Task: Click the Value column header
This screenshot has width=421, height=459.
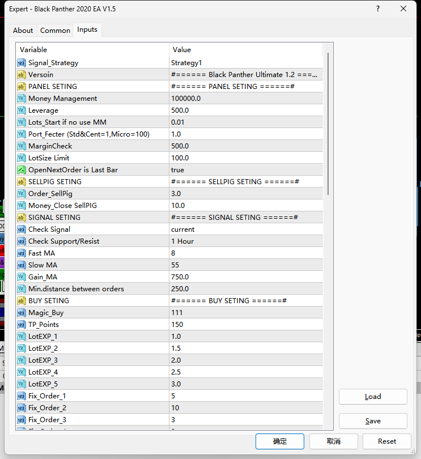Action: point(246,50)
